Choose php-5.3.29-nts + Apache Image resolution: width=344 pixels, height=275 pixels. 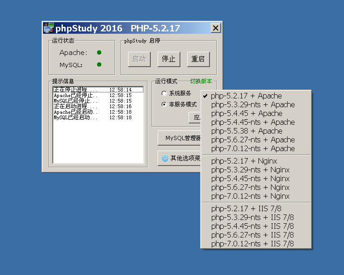[256, 104]
